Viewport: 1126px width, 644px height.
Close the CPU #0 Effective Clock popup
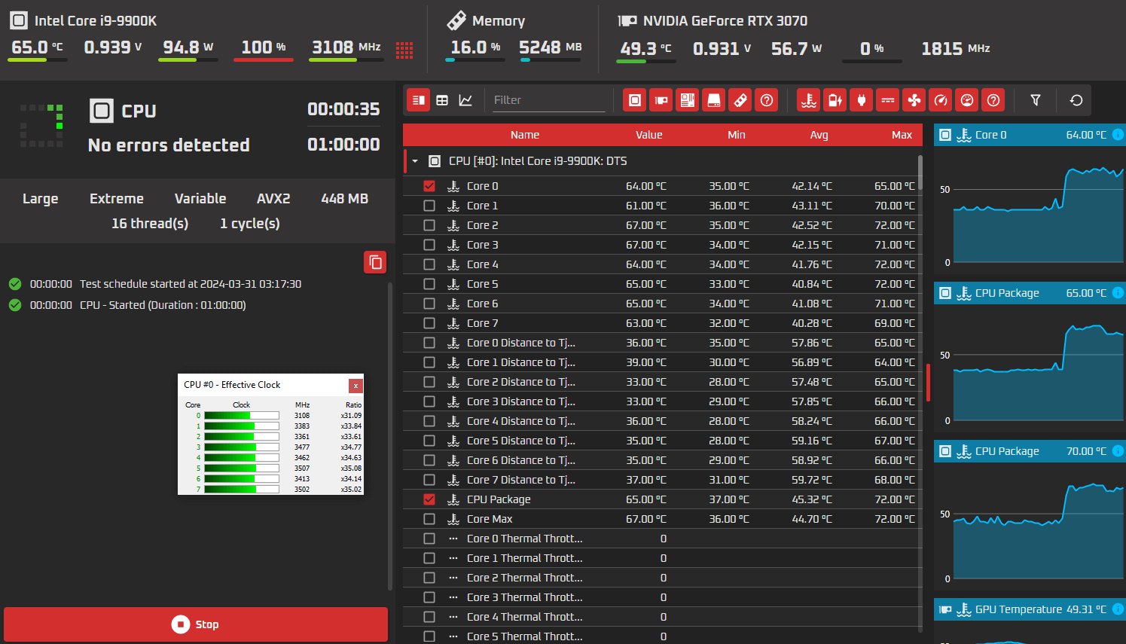pyautogui.click(x=355, y=386)
